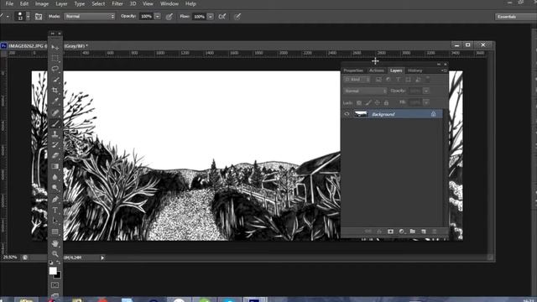
Task: Create new fill or adjustment layer
Action: pos(401,232)
